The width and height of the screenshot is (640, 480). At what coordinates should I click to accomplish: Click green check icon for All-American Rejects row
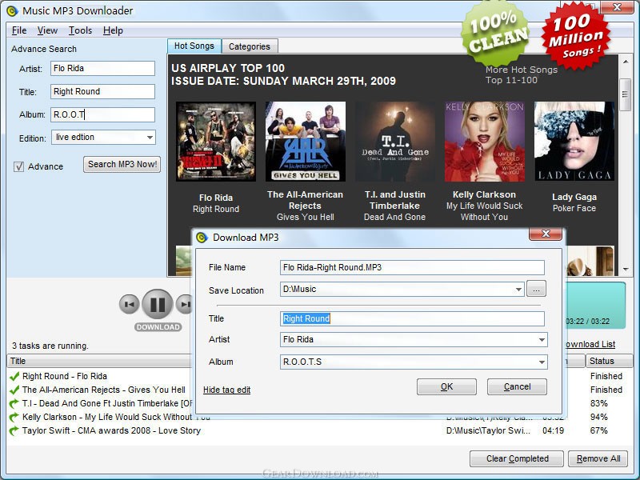14,390
